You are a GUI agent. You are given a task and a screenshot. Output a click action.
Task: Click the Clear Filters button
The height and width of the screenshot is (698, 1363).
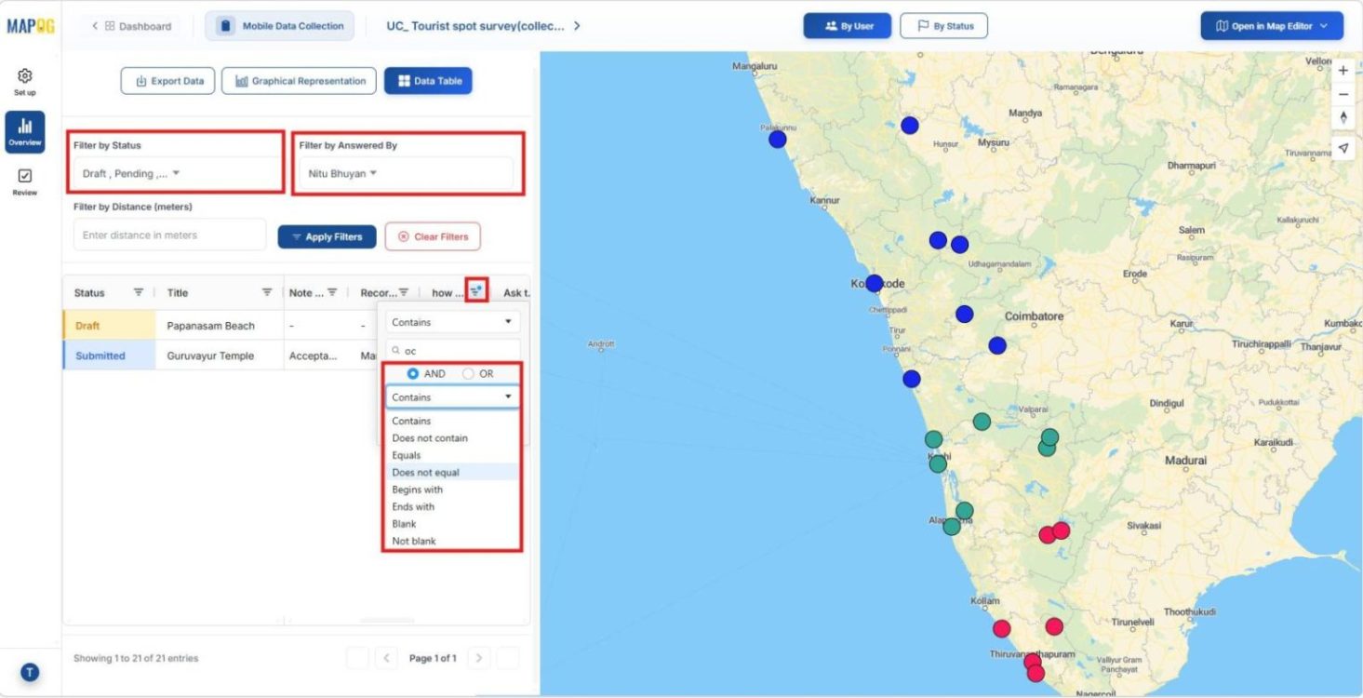pos(433,236)
